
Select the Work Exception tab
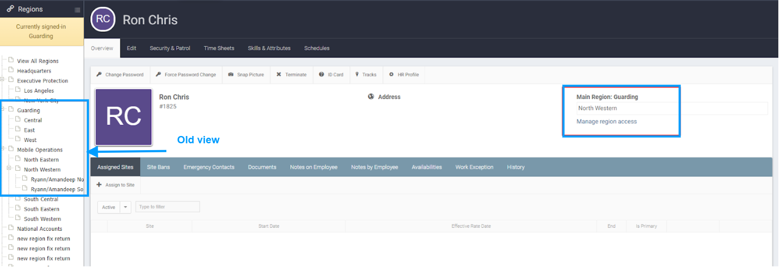tap(474, 167)
